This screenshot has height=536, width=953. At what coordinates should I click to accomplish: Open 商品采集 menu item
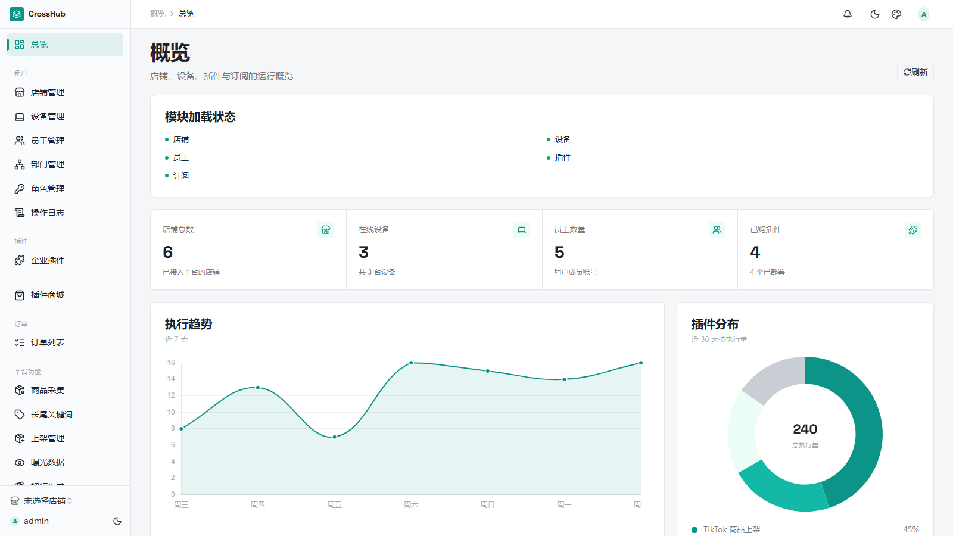coord(66,390)
